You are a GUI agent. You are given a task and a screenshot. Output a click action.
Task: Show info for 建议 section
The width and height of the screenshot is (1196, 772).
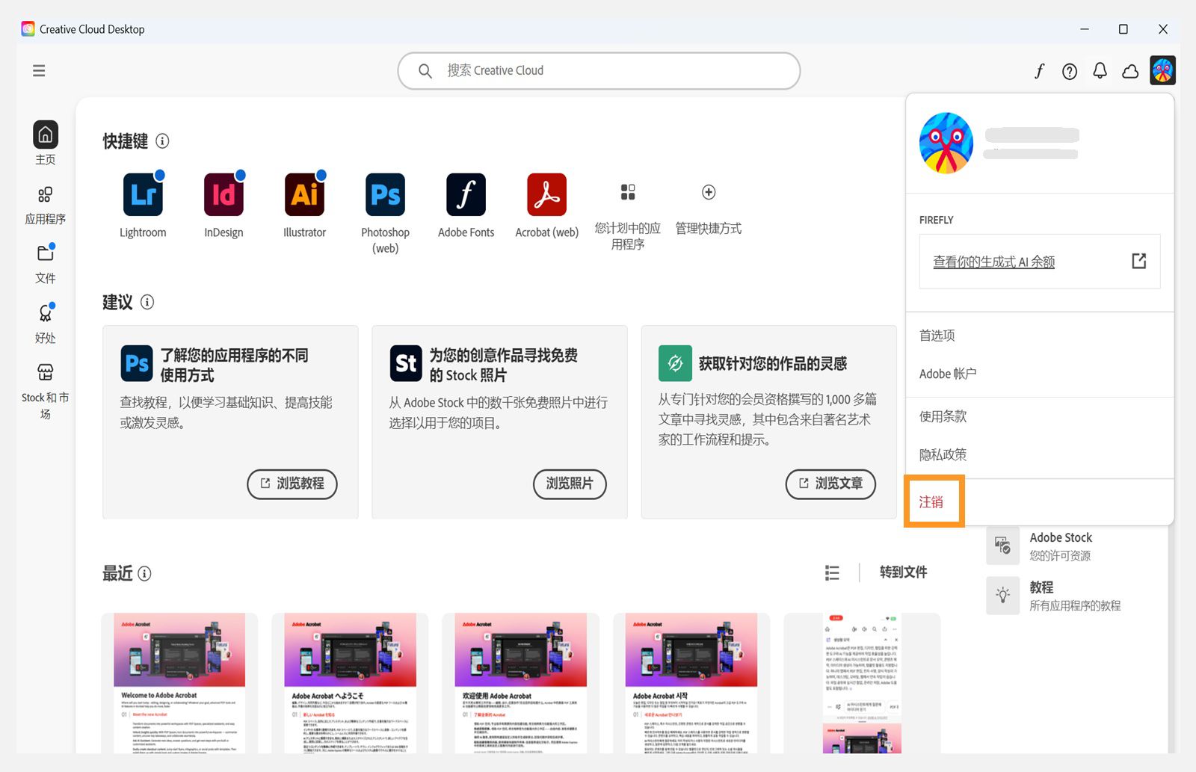[x=147, y=302]
